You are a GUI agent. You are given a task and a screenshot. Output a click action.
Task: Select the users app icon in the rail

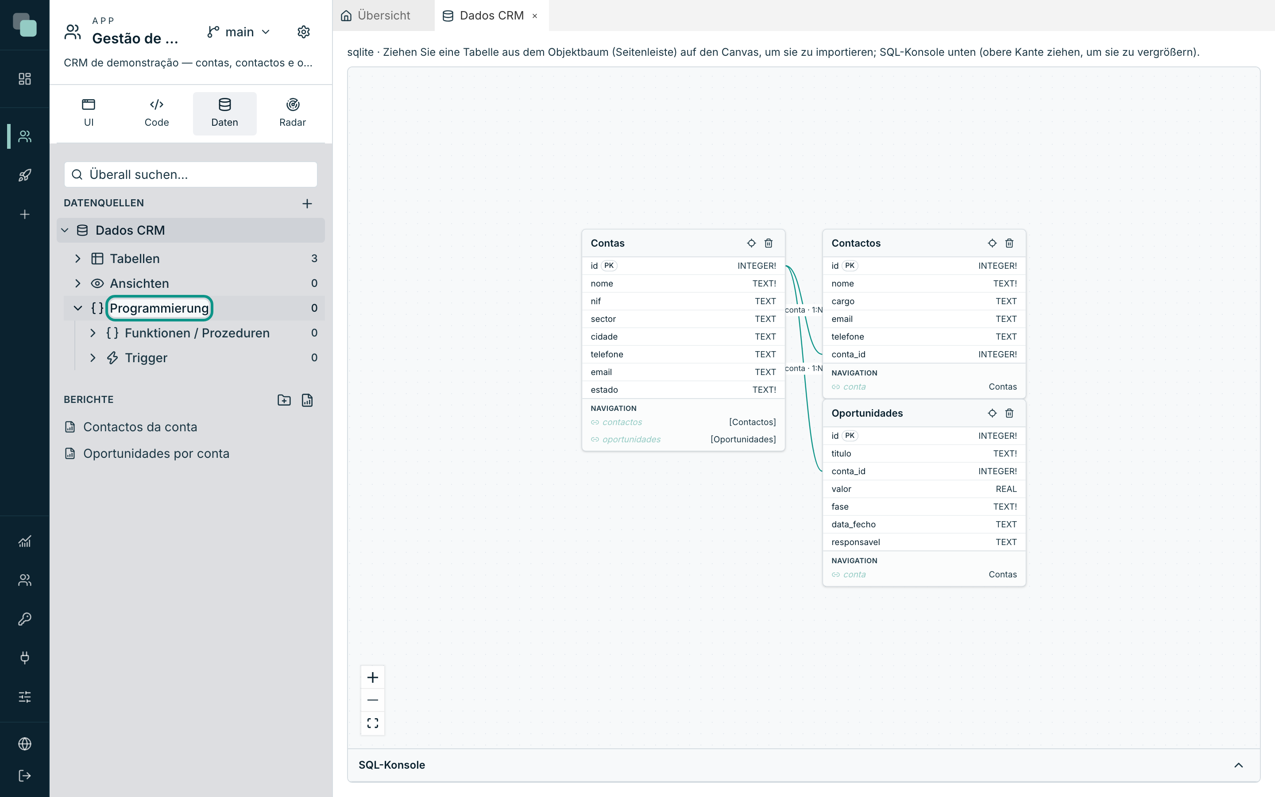click(x=25, y=136)
